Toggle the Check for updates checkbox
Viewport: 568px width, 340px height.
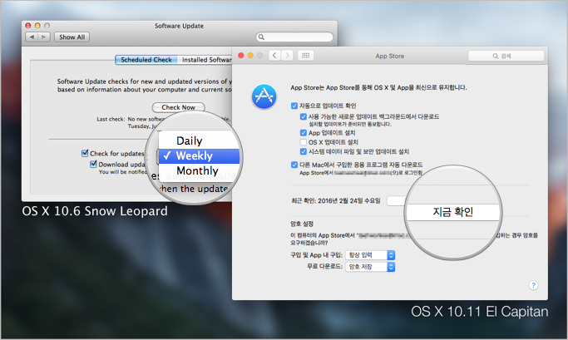point(85,153)
